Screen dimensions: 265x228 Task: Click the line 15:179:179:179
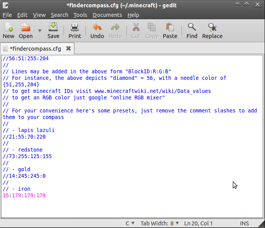(24, 195)
